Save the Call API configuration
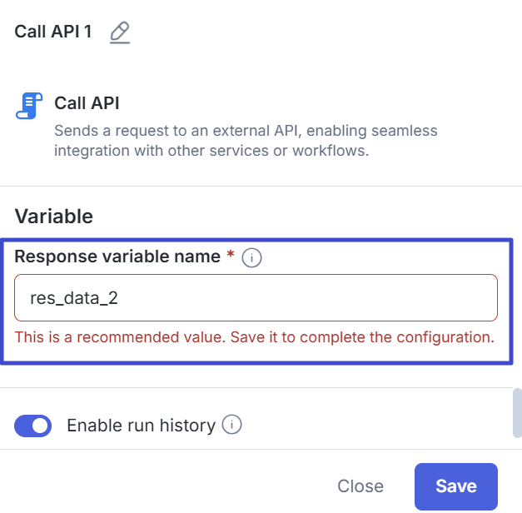 [455, 486]
